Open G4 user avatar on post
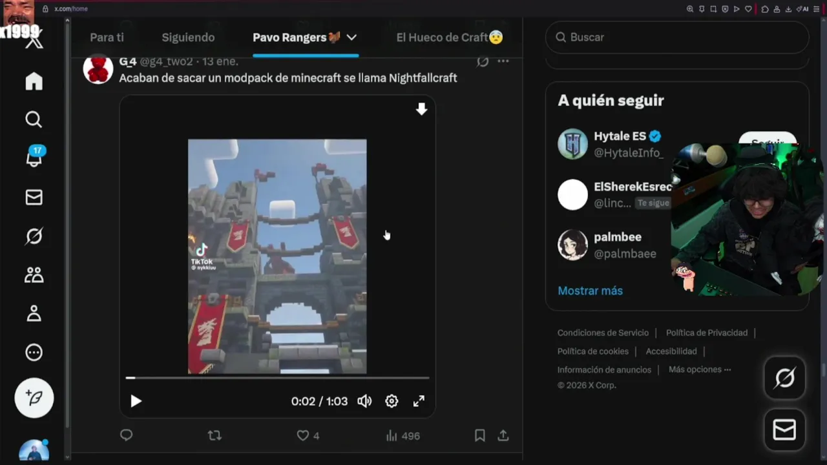 98,69
